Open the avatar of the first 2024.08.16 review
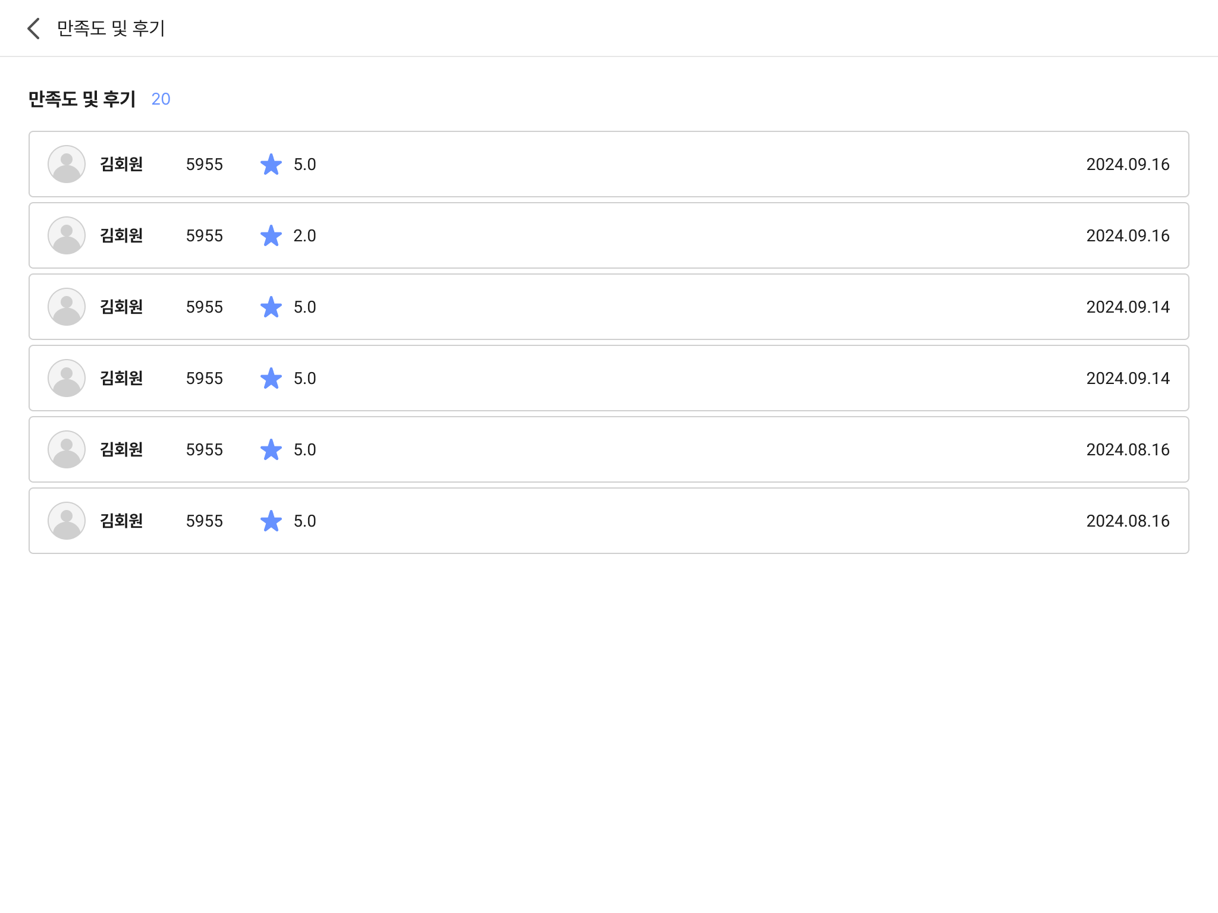 67,449
